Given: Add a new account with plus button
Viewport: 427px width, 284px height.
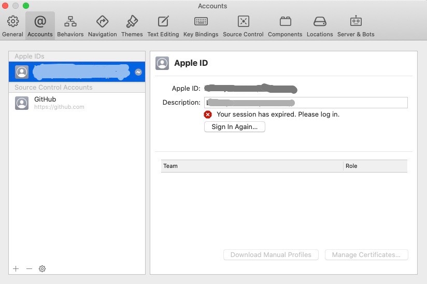Looking at the screenshot, I should point(16,269).
